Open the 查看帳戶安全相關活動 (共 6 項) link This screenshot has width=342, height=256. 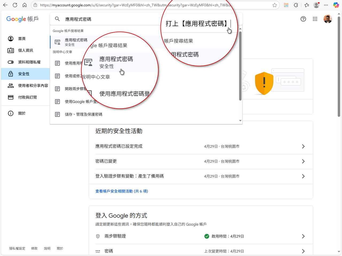click(122, 191)
